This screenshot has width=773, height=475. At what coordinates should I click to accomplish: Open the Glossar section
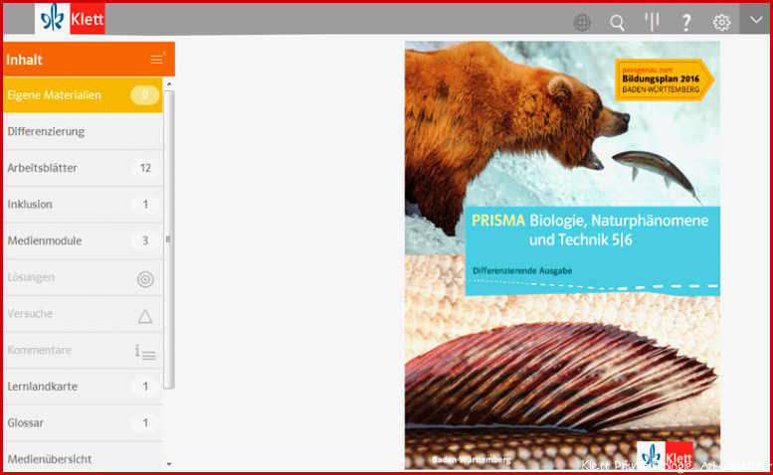[x=83, y=422]
